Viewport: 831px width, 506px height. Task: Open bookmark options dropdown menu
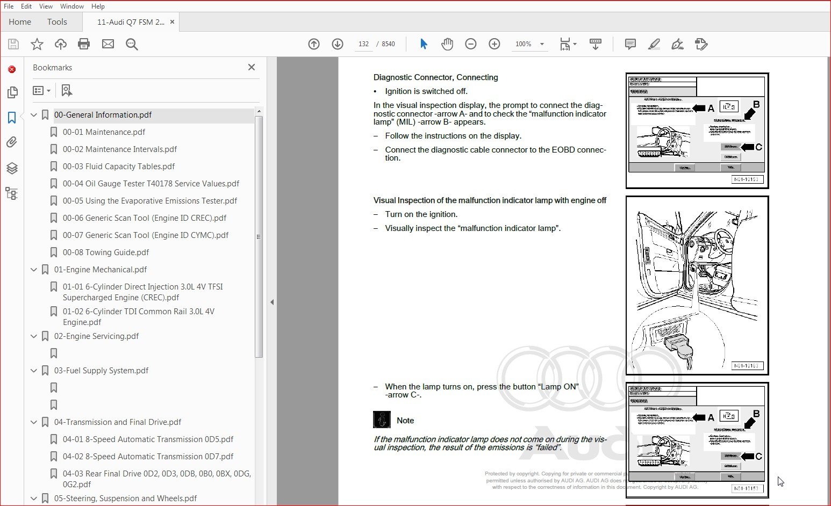click(x=41, y=90)
